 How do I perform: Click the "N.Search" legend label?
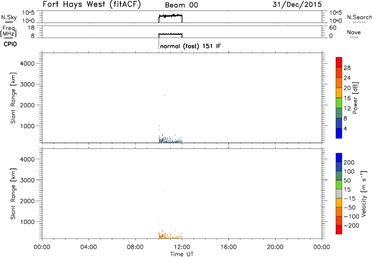[359, 17]
